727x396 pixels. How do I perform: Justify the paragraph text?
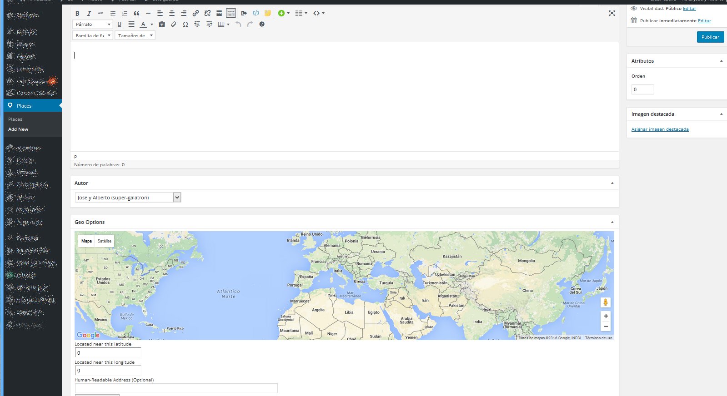(131, 25)
